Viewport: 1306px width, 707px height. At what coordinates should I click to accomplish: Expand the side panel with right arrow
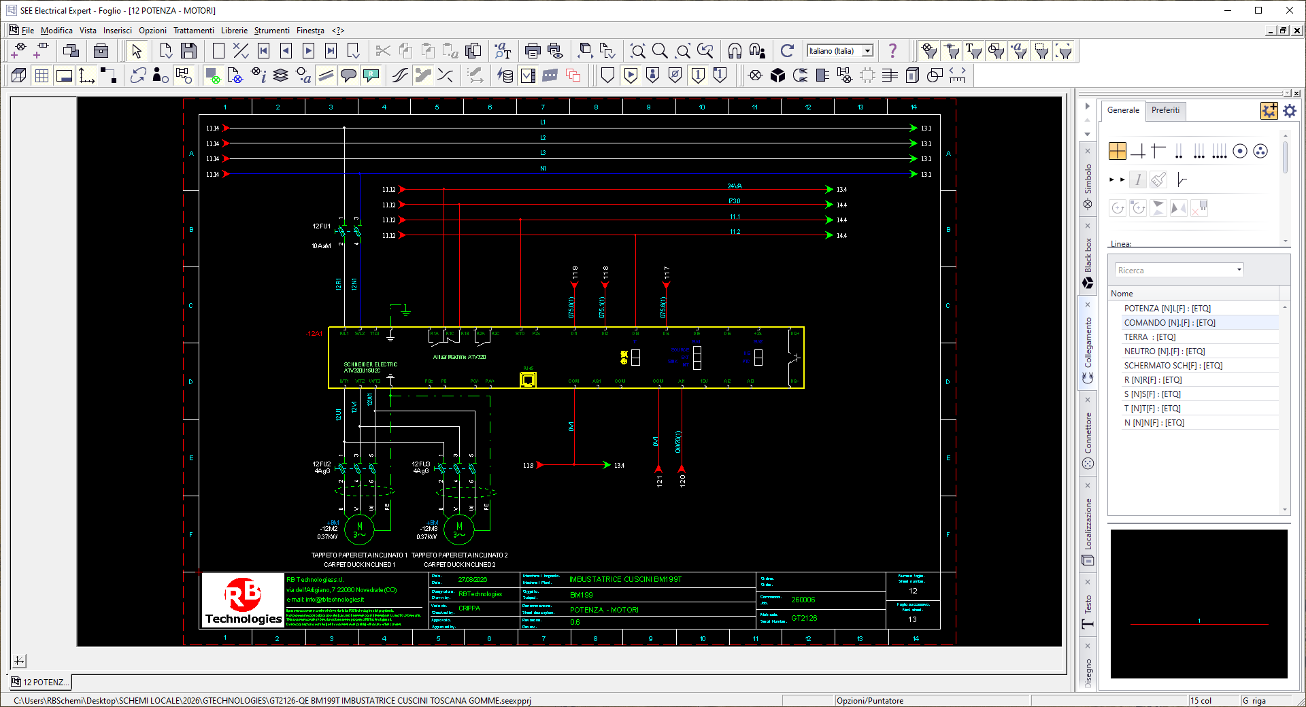tap(1087, 106)
